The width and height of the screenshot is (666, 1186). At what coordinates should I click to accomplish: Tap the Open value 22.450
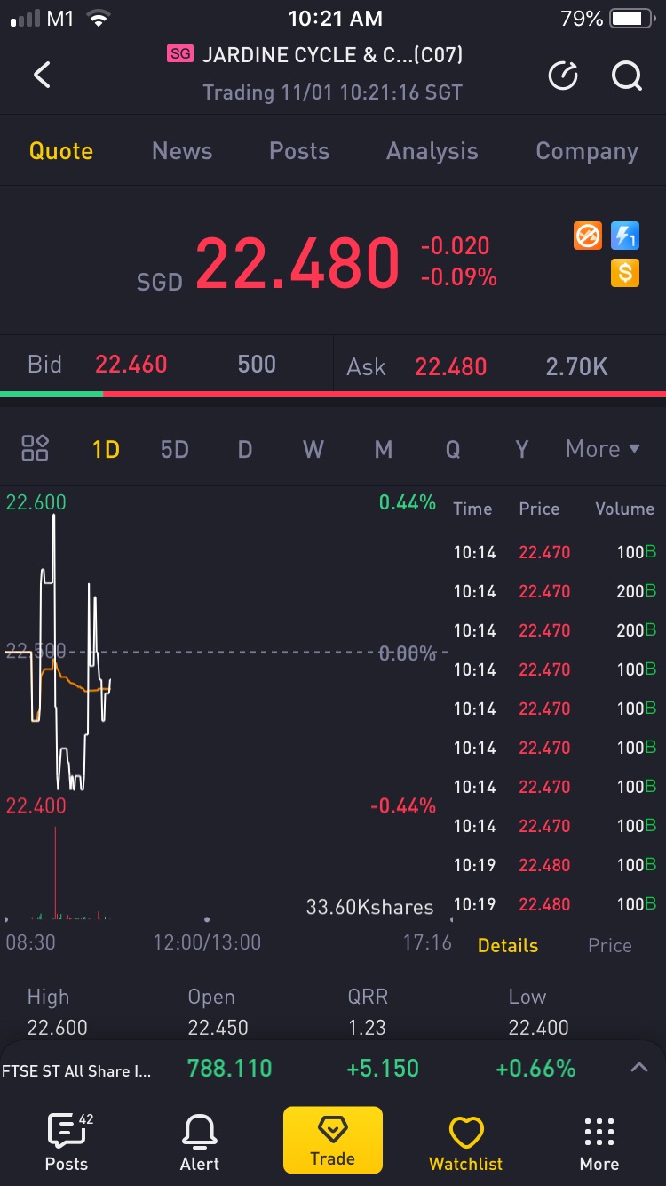(218, 1028)
